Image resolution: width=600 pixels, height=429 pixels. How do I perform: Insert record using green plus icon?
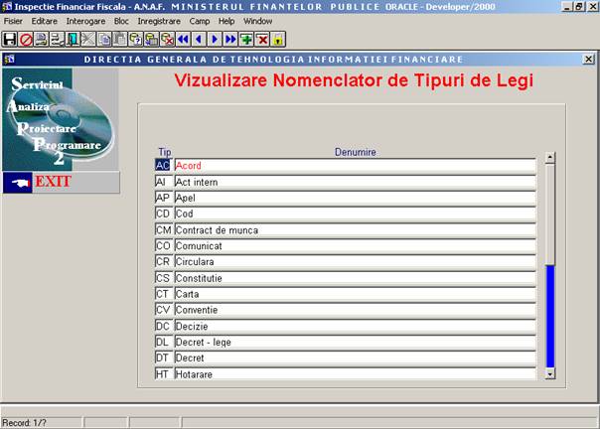(246, 39)
